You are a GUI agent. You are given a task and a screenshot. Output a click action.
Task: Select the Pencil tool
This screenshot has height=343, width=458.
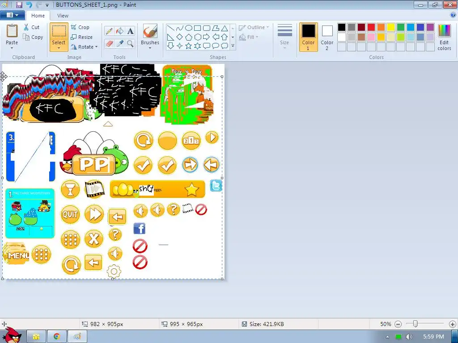[109, 31]
